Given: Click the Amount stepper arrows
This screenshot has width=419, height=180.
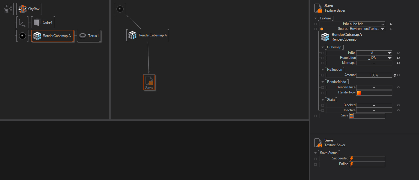Looking at the screenshot, I should coord(395,75).
